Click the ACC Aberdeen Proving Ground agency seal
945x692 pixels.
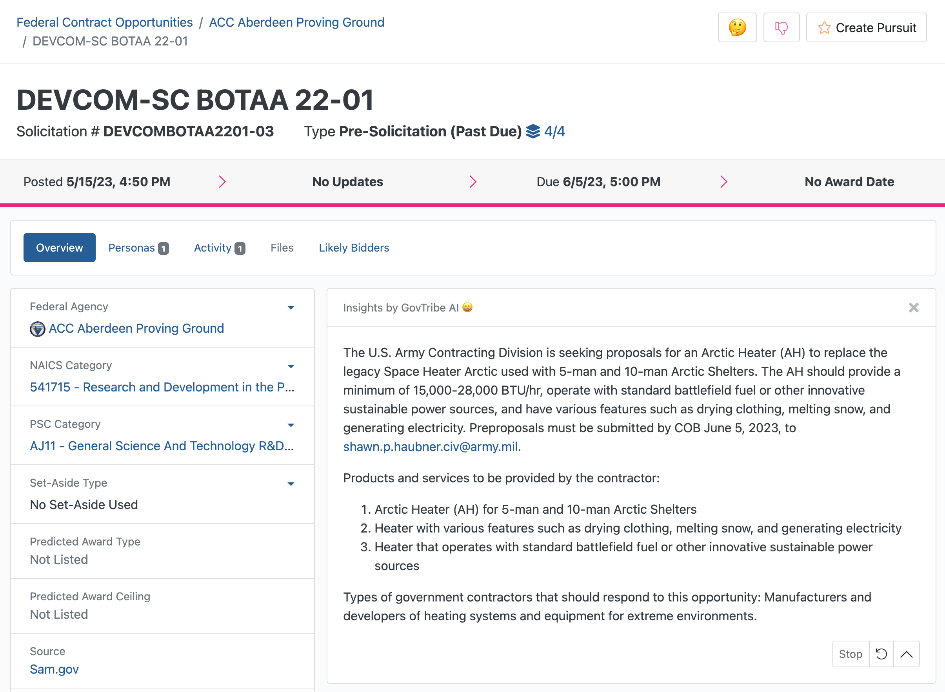[37, 329]
